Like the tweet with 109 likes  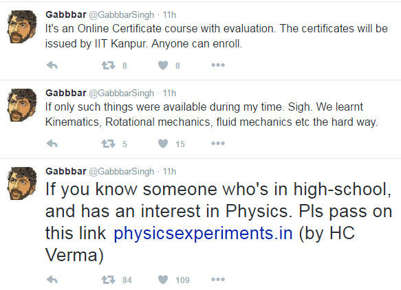(163, 280)
